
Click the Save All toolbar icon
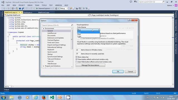click(x=23, y=9)
